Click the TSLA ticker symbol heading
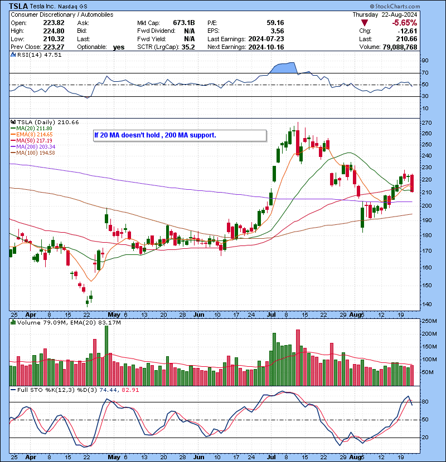The image size is (446, 462). coord(18,6)
